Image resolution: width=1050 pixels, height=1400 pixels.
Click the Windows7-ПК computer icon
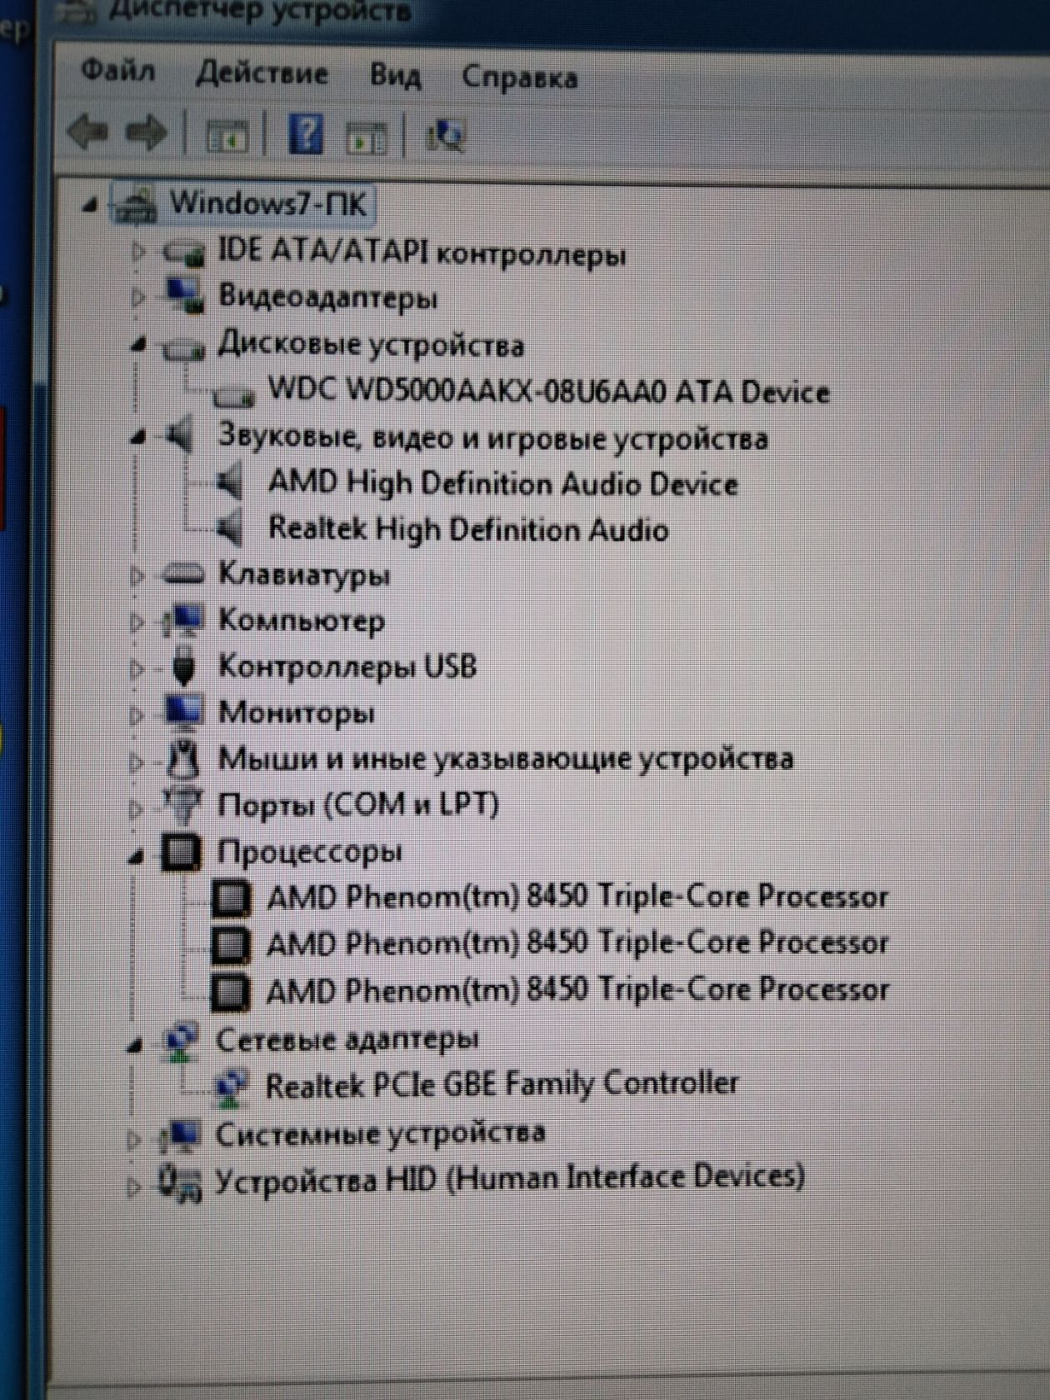click(x=136, y=204)
